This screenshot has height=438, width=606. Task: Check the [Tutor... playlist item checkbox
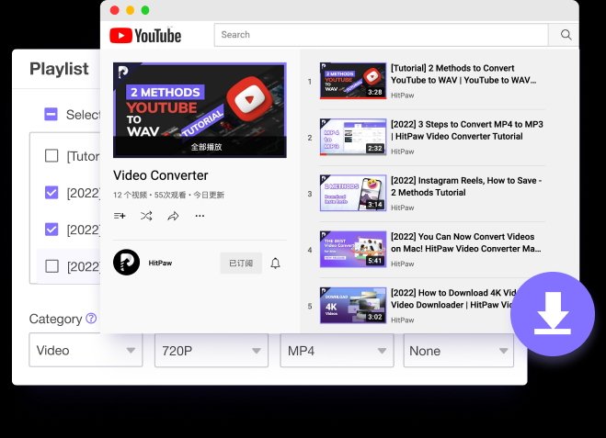[x=51, y=156]
